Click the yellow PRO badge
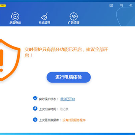The width and height of the screenshot is (135, 135). pyautogui.click(x=3, y=6)
